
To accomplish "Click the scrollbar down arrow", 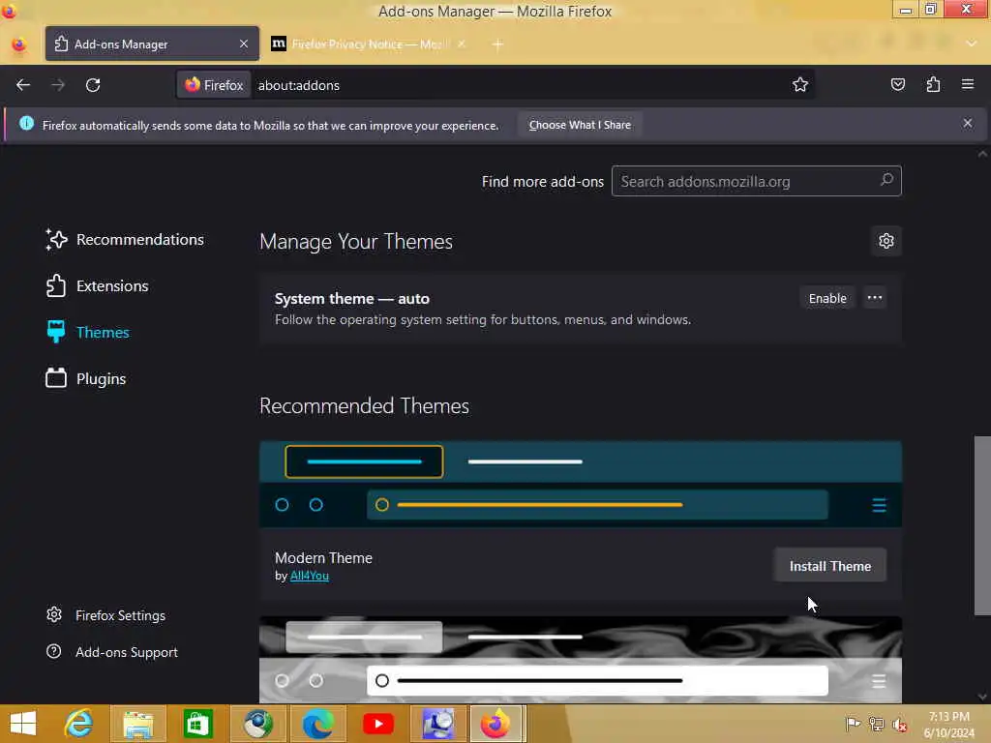I will tap(982, 697).
